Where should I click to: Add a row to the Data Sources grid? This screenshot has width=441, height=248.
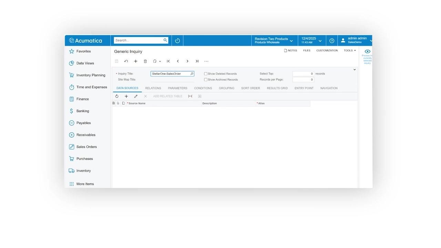(126, 96)
